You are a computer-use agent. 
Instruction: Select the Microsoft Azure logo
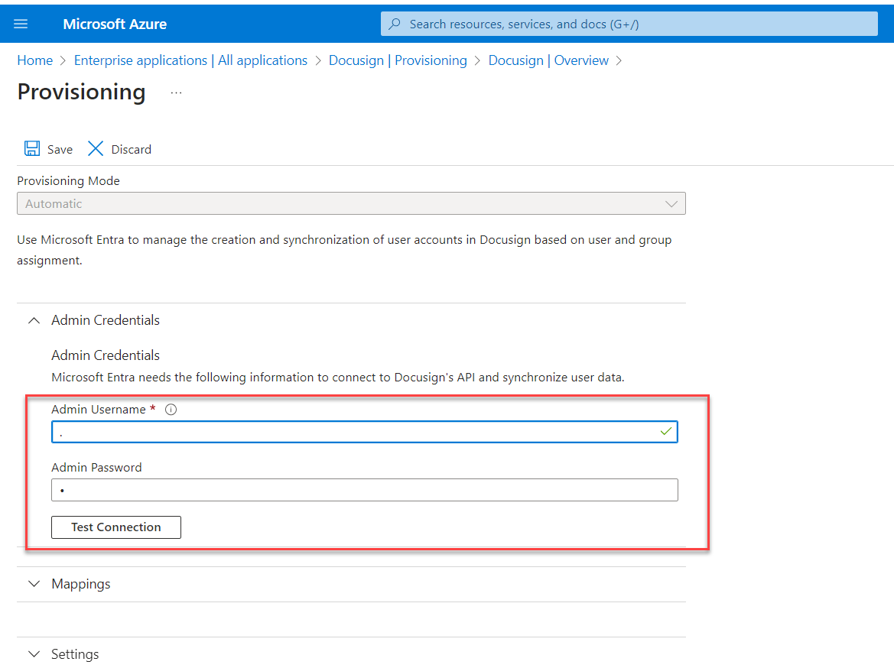tap(115, 24)
